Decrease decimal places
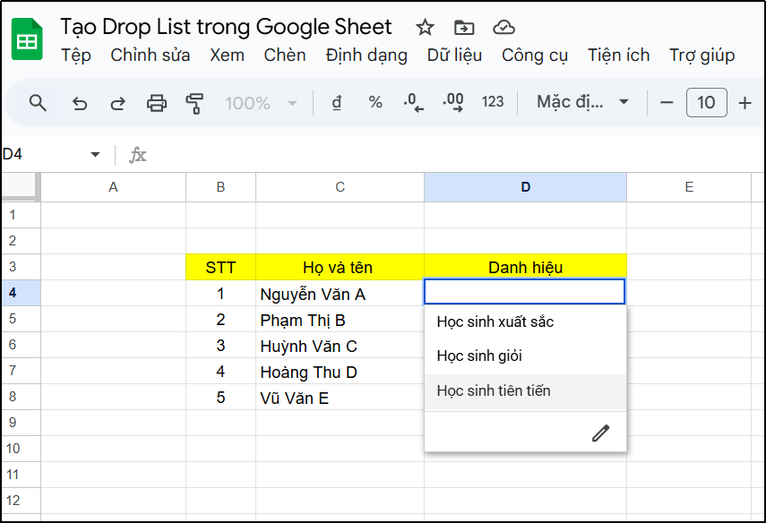 413,102
